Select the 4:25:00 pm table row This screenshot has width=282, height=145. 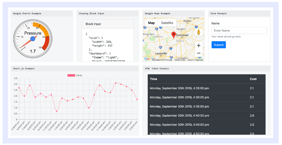(x=207, y=88)
